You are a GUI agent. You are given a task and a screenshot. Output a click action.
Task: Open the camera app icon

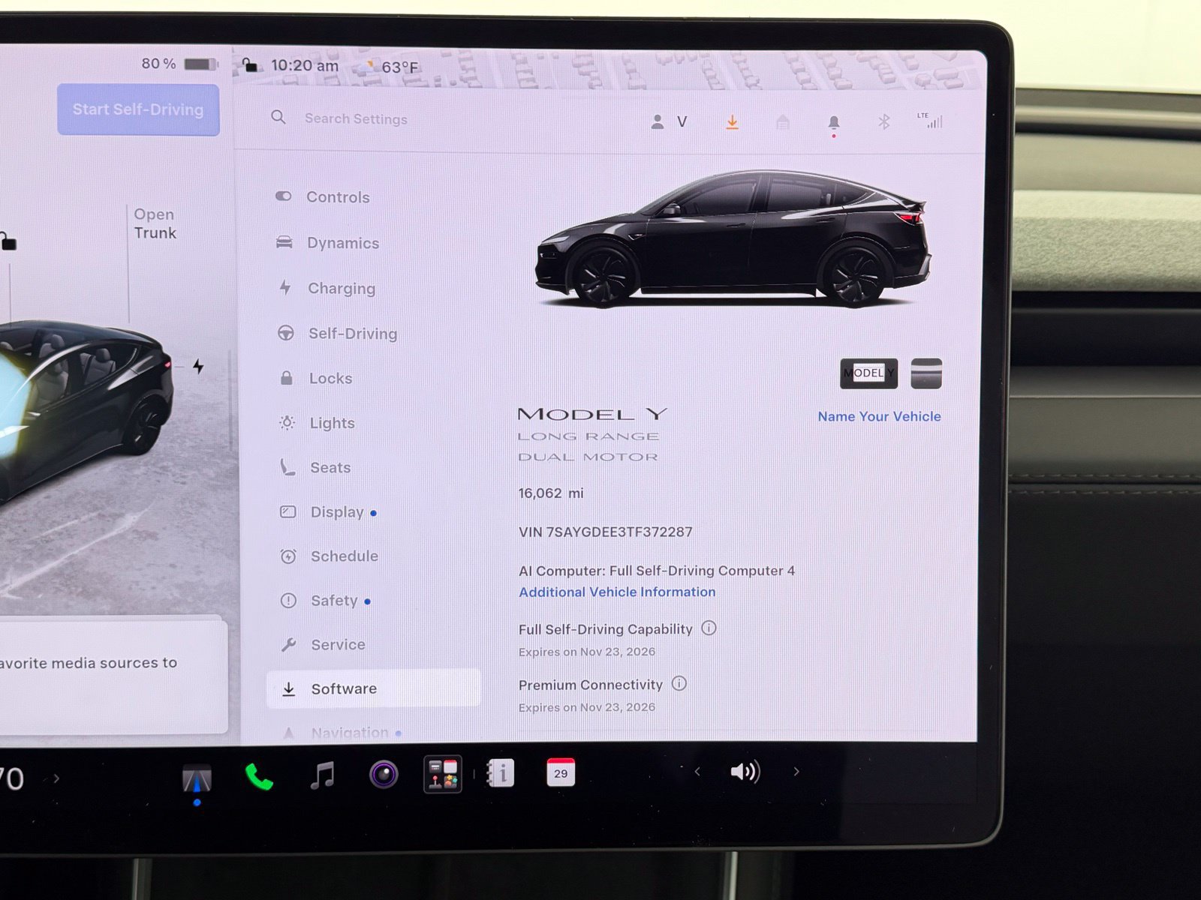click(x=384, y=773)
